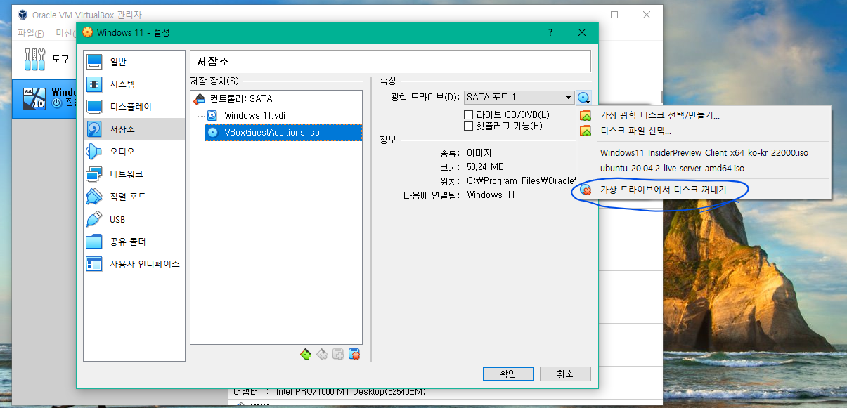Click the ? help button in settings title bar

tap(550, 32)
